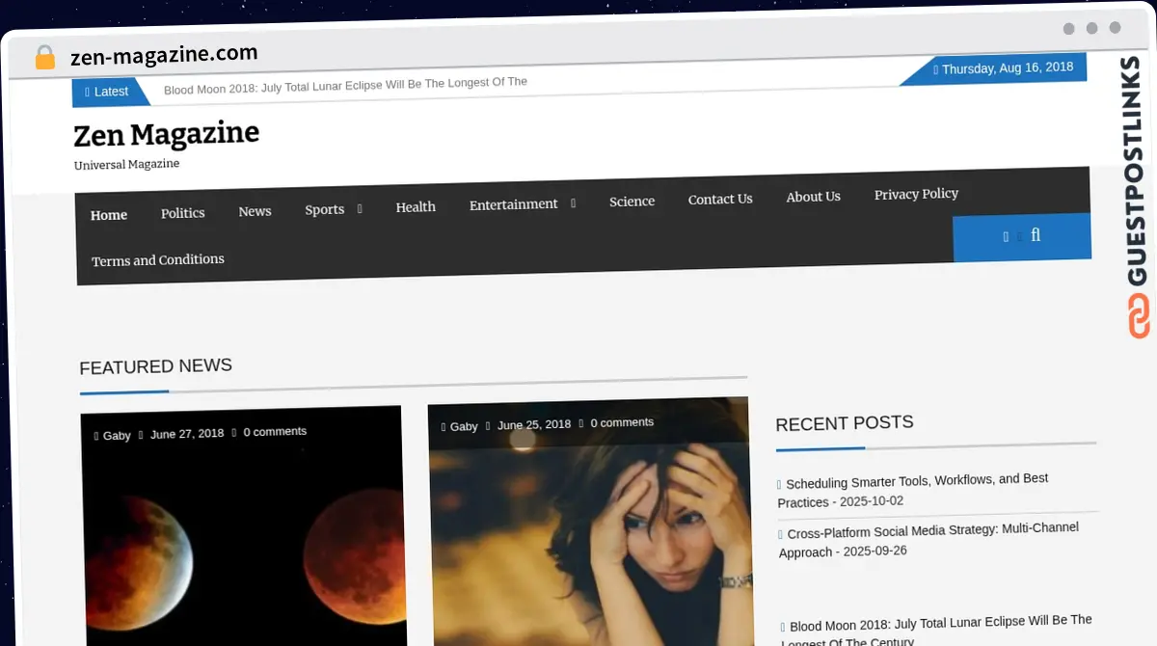Open the Politics menu item

click(x=183, y=213)
